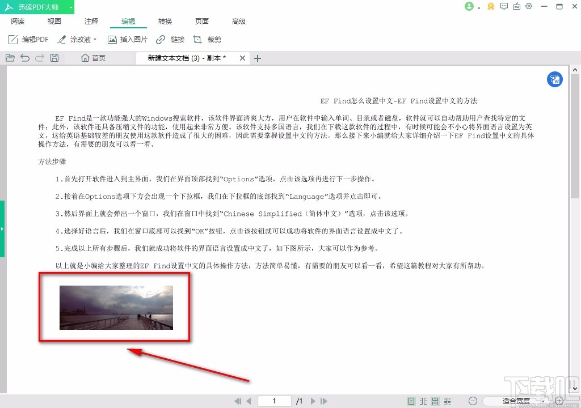Click the vertical scrollbar thumb
The image size is (581, 408).
click(x=575, y=137)
